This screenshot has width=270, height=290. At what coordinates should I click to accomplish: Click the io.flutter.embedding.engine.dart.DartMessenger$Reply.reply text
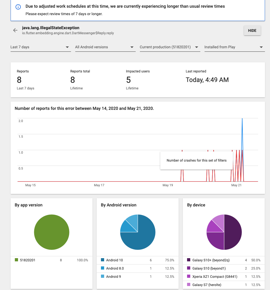68,33
